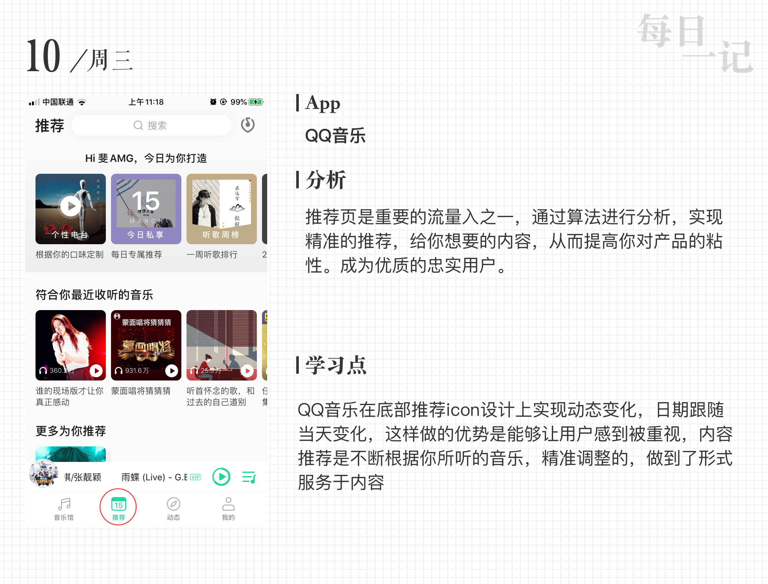Play the 25.5万 nostalgic songs playlist

coord(247,370)
